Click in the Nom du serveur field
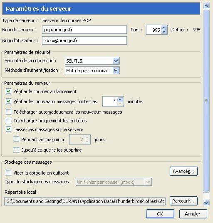This screenshot has height=223, width=213. 84,30
